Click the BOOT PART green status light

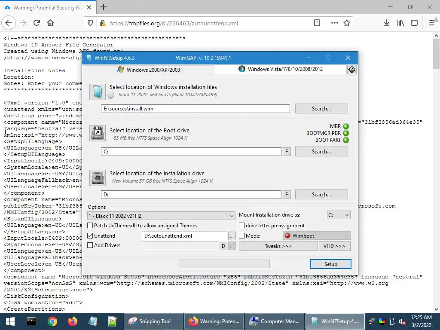point(346,140)
